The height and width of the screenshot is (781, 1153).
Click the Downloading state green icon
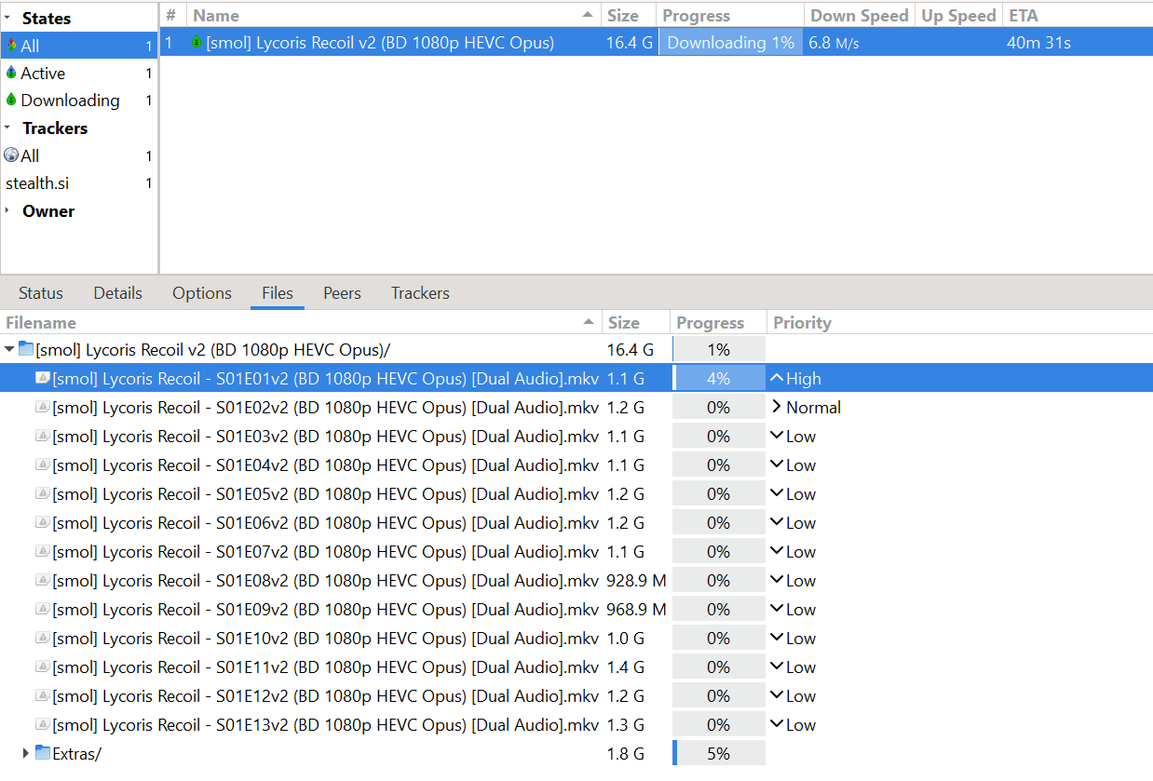pyautogui.click(x=11, y=100)
